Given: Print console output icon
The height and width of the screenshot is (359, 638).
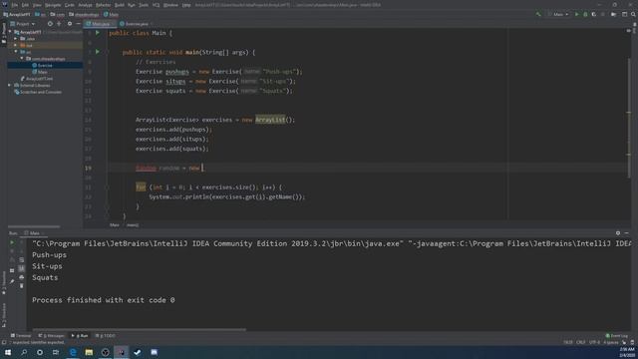Looking at the screenshot, I should point(22,277).
